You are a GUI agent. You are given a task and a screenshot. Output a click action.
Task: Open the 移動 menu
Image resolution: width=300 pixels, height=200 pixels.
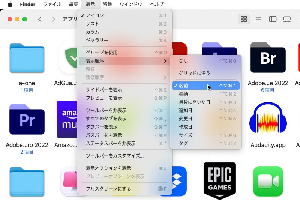coord(107,4)
